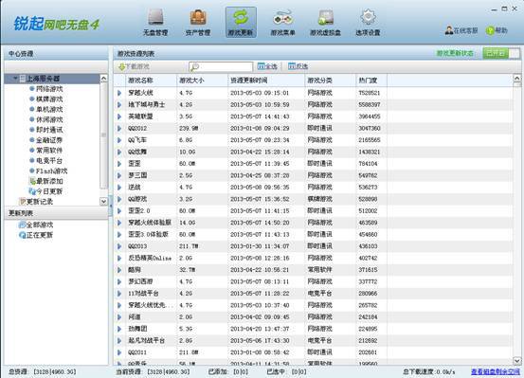Select the 劲舞团 game name
524x378 pixels.
click(137, 329)
